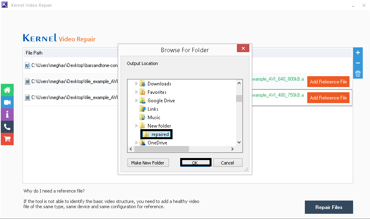Click the Links folder icon
The height and width of the screenshot is (219, 370).
click(142, 109)
